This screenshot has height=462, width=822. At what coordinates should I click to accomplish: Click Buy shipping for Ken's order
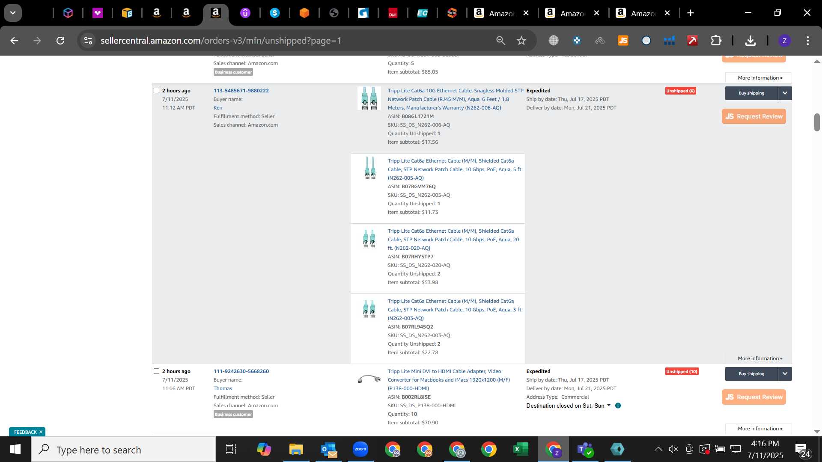pos(751,93)
